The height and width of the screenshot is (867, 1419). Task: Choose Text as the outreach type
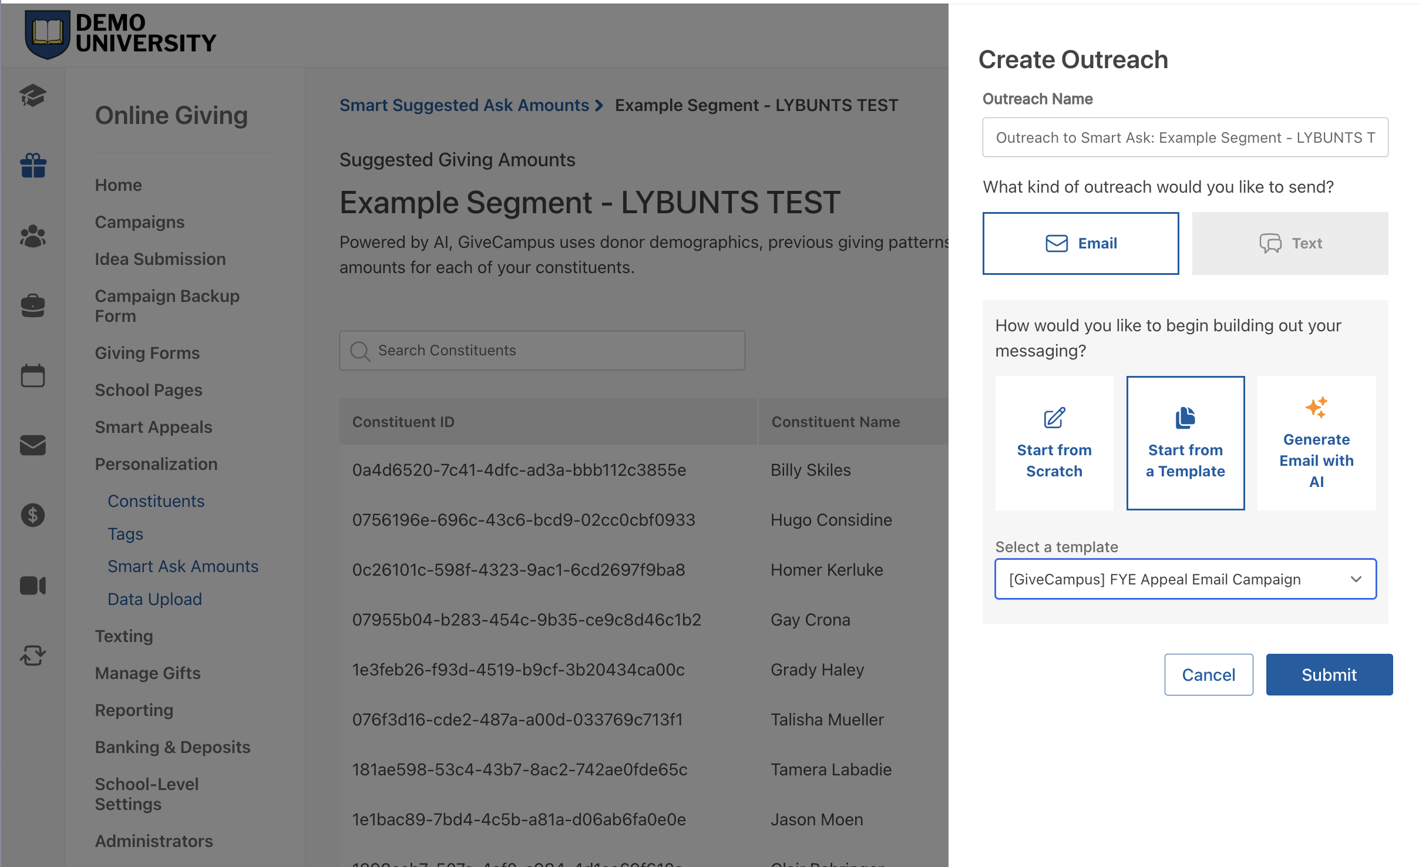coord(1290,243)
